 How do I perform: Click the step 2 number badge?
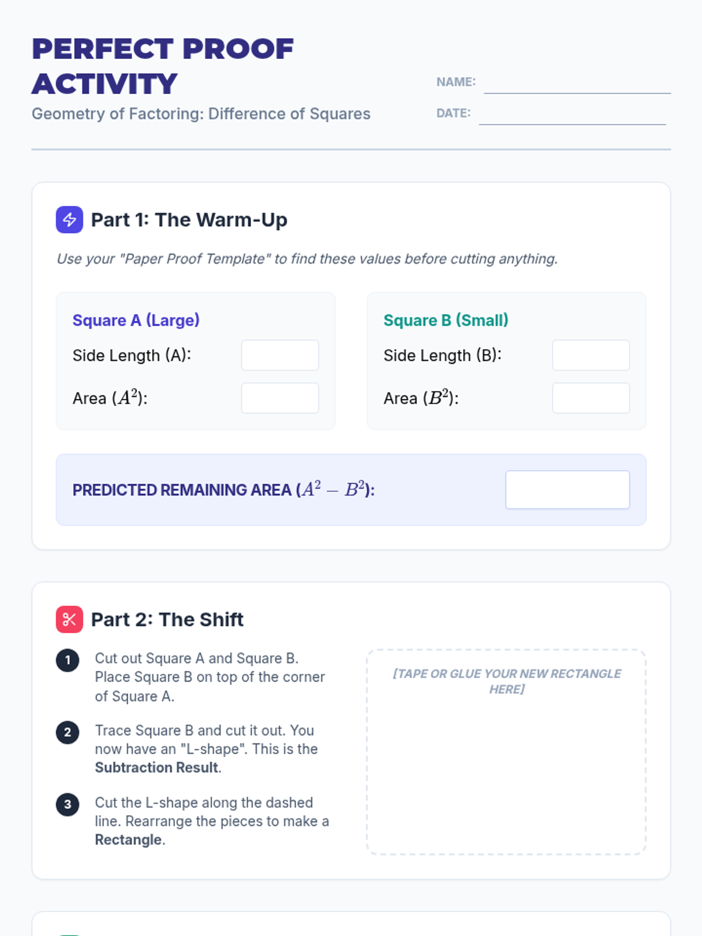(x=68, y=732)
